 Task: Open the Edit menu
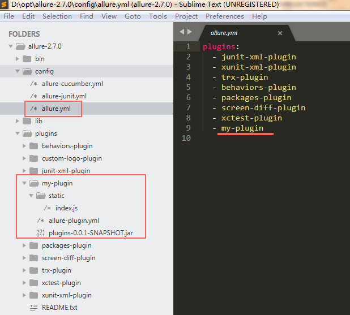(x=28, y=16)
